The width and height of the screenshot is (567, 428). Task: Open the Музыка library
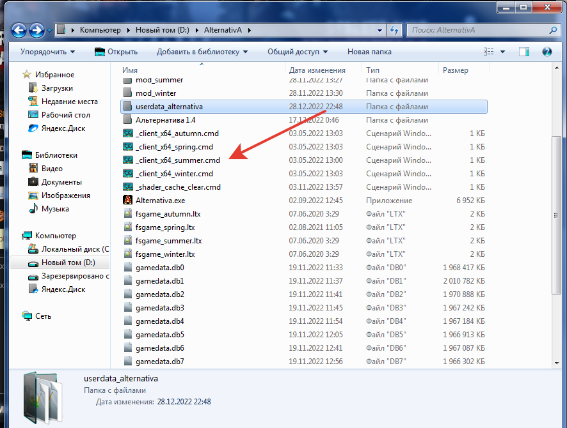[55, 209]
